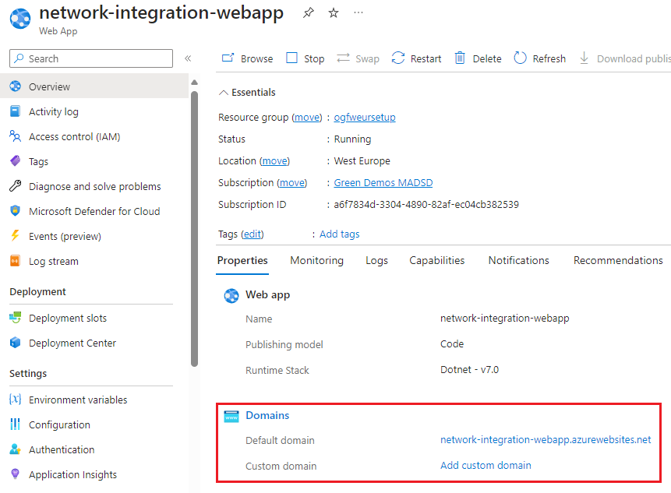Open the ogfweursetup resource group link
This screenshot has width=671, height=493.
(x=364, y=117)
